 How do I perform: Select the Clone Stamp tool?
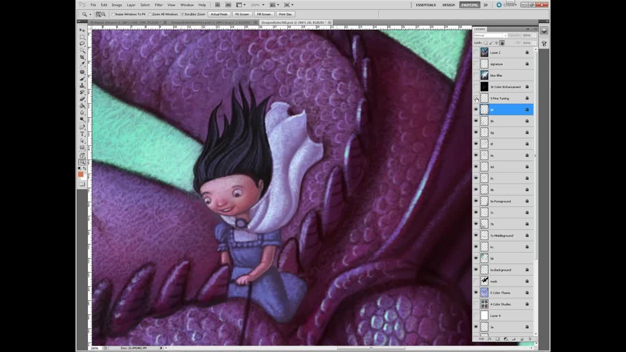point(82,86)
